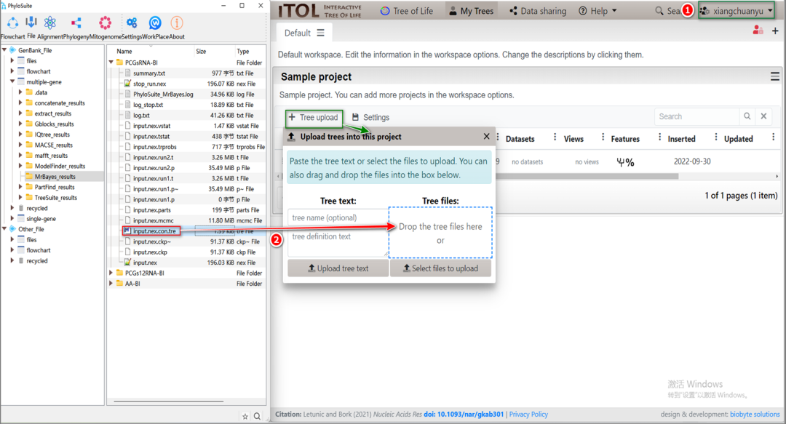Expand the IQtree_results folder
The height and width of the screenshot is (424, 786).
(20, 135)
